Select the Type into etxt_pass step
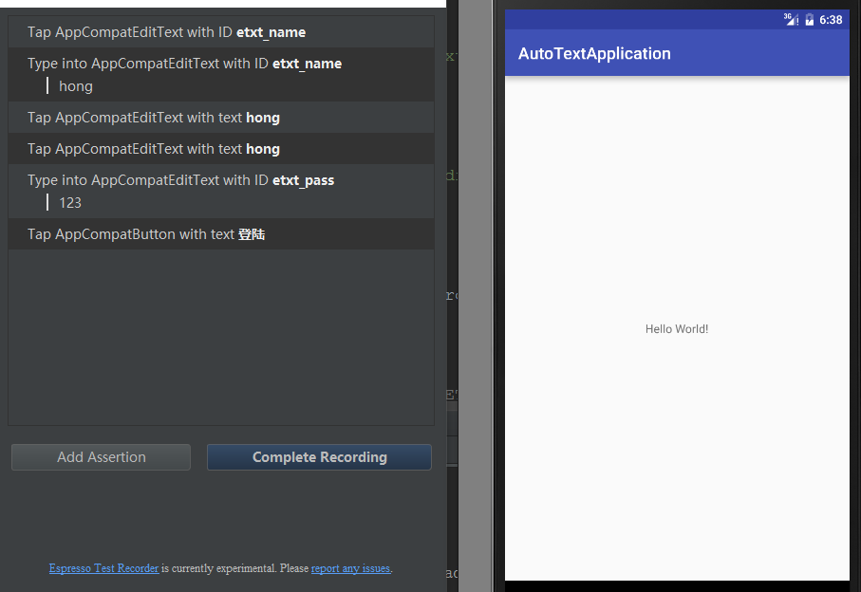The height and width of the screenshot is (592, 861). [x=180, y=180]
